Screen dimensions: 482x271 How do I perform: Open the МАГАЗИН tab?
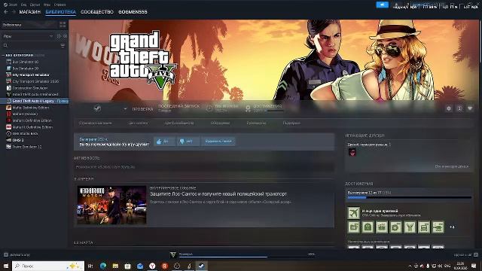pyautogui.click(x=30, y=12)
